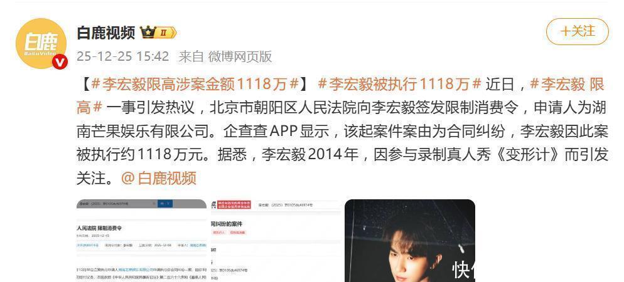Click the red banner logo in second screenshot
The height and width of the screenshot is (282, 624).
pyautogui.click(x=234, y=204)
